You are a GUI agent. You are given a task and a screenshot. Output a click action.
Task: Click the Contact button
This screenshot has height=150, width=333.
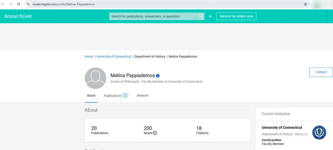(321, 72)
